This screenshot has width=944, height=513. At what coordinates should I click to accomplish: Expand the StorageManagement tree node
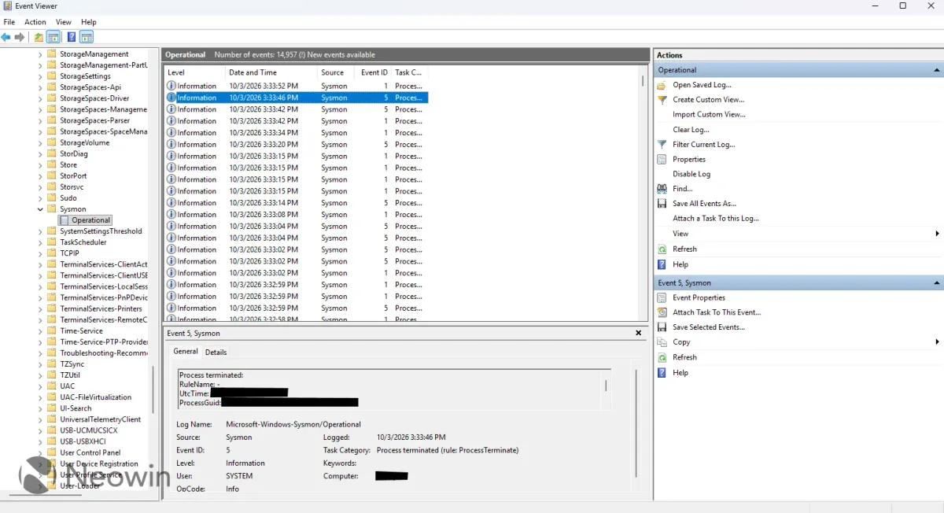point(41,54)
